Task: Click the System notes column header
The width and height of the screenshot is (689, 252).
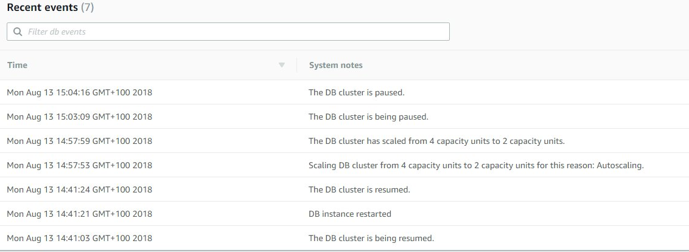Action: click(336, 65)
